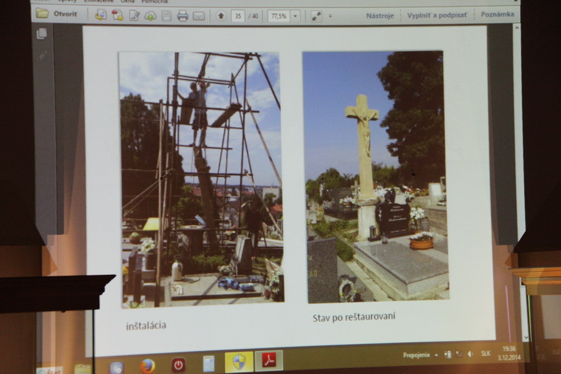This screenshot has width=561, height=374.
Task: Click the notepad document taskbar icon
Action: point(208,363)
